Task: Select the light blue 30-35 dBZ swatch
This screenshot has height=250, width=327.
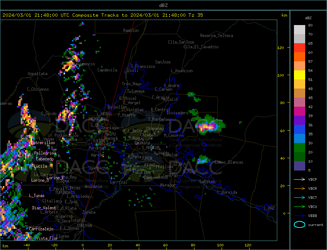Action: (299, 139)
